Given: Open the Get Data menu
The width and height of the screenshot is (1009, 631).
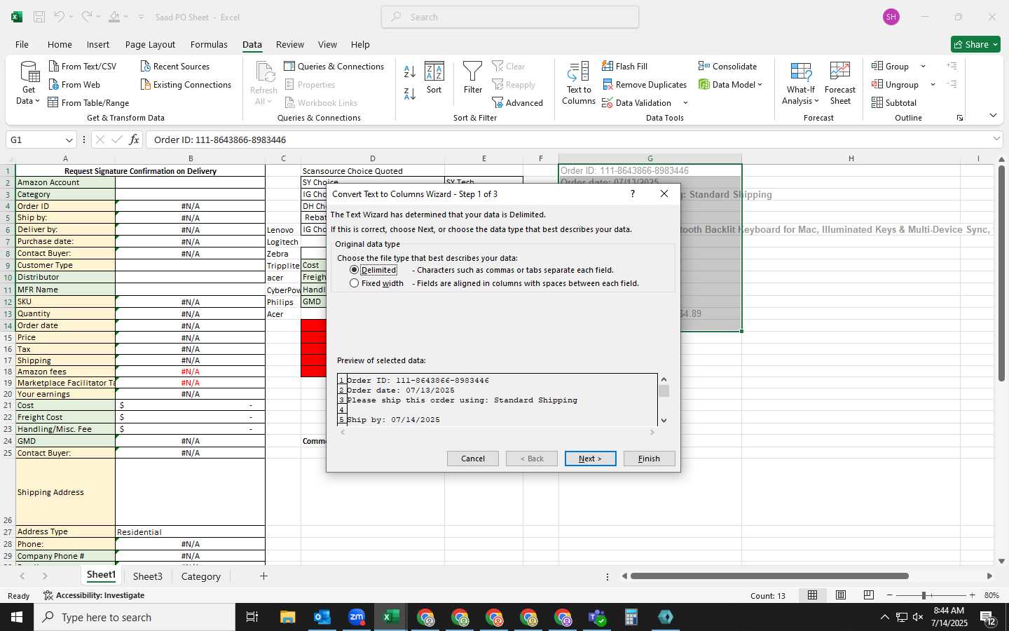Looking at the screenshot, I should tap(29, 83).
